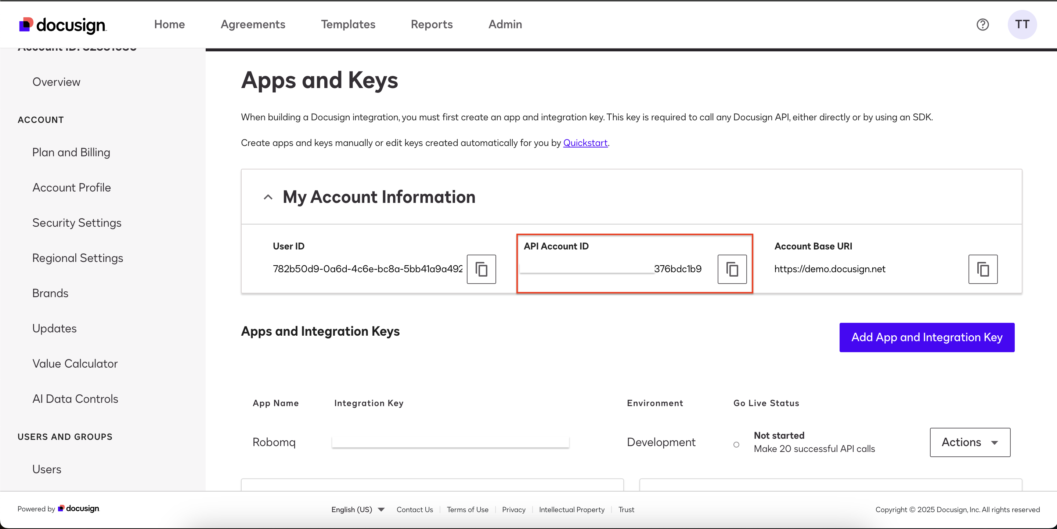Open Updates in the sidebar

(x=54, y=329)
